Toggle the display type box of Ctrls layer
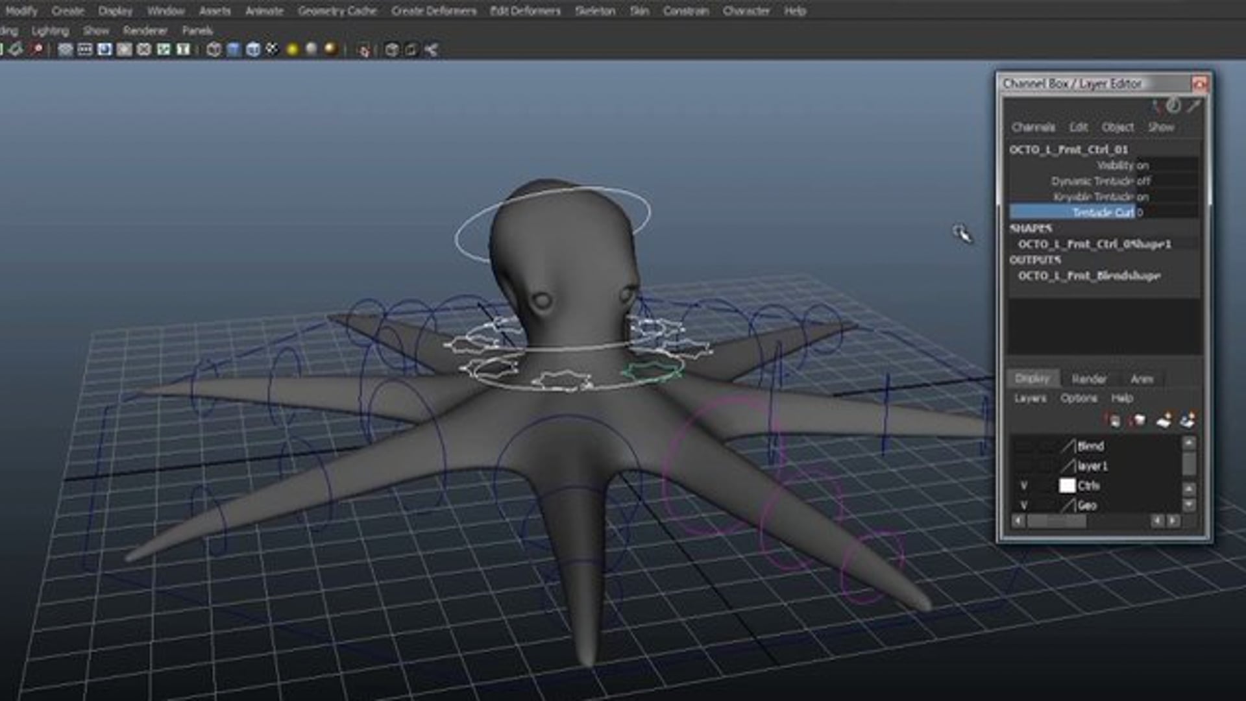The width and height of the screenshot is (1246, 701). (1046, 486)
